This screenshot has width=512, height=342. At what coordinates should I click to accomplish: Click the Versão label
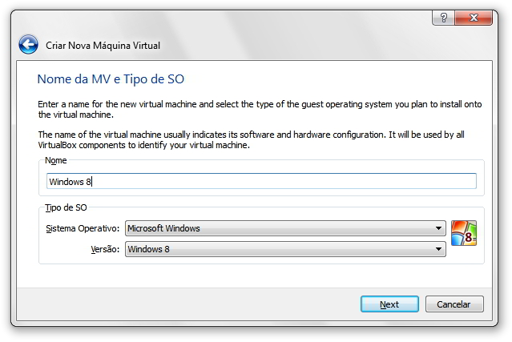[105, 249]
